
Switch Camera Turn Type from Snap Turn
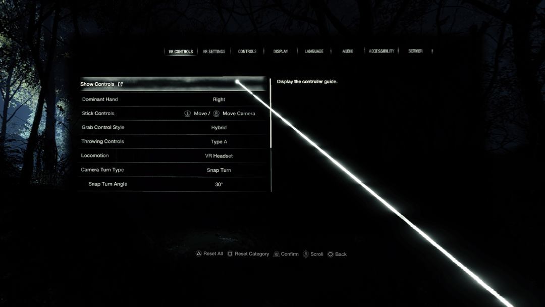tap(219, 170)
